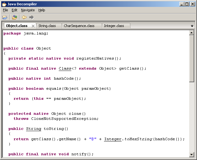The image size is (197, 160).
Task: Close the Object.class tab
Action: coord(33,26)
